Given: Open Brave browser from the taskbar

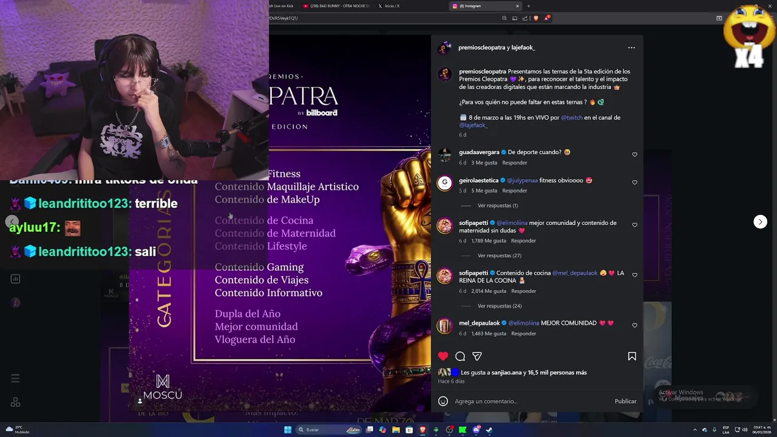Looking at the screenshot, I should coord(422,430).
